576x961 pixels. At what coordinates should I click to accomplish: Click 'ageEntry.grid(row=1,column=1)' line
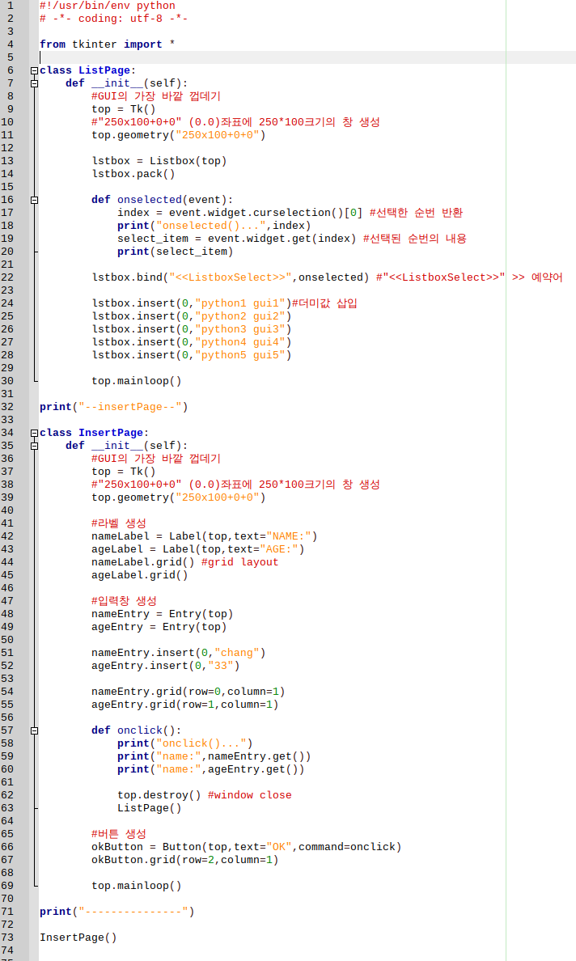pyautogui.click(x=185, y=705)
